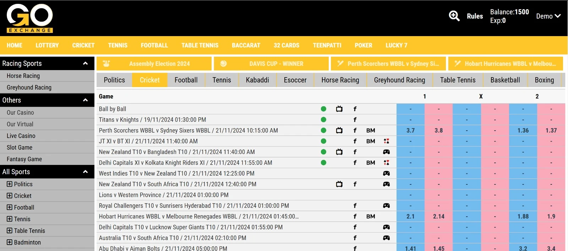Click the 'f' icon in Titans v Knights row
The image size is (568, 251).
point(355,120)
